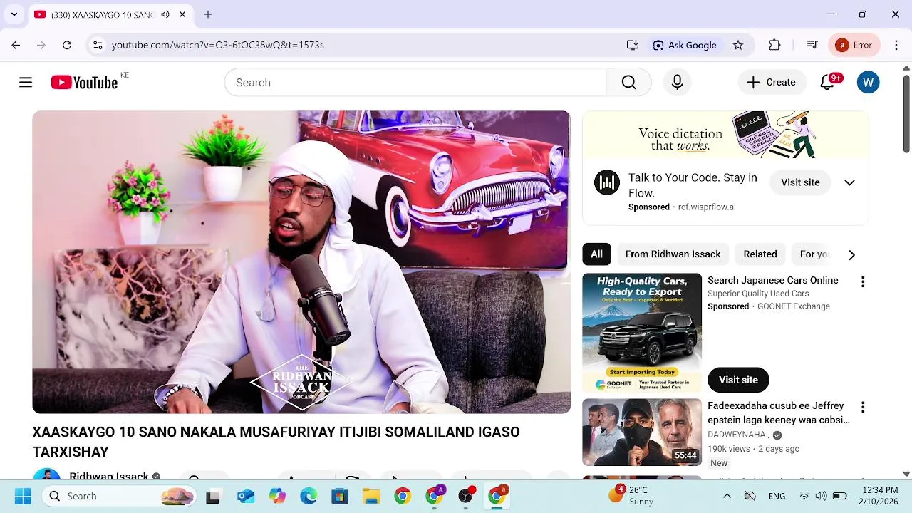Viewport: 912px width, 513px height.
Task: Click Ask Google button in address bar
Action: coord(685,45)
